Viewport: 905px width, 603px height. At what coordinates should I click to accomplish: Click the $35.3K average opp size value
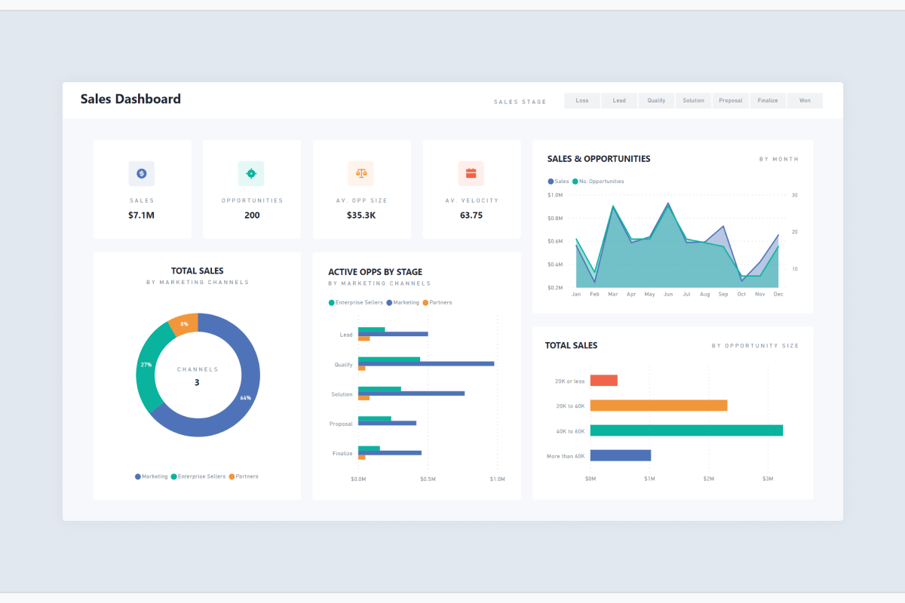[361, 216]
